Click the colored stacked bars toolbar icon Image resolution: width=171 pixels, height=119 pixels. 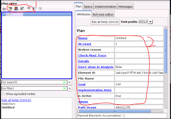click(16, 8)
